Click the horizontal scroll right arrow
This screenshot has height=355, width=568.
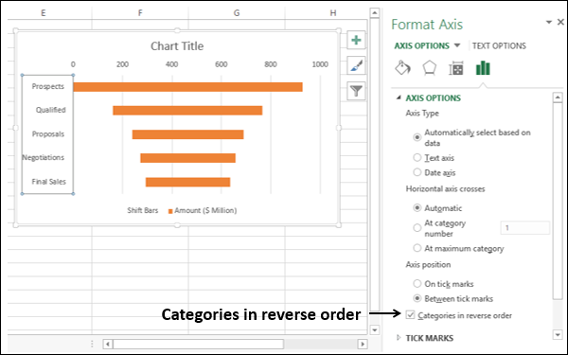tap(363, 344)
